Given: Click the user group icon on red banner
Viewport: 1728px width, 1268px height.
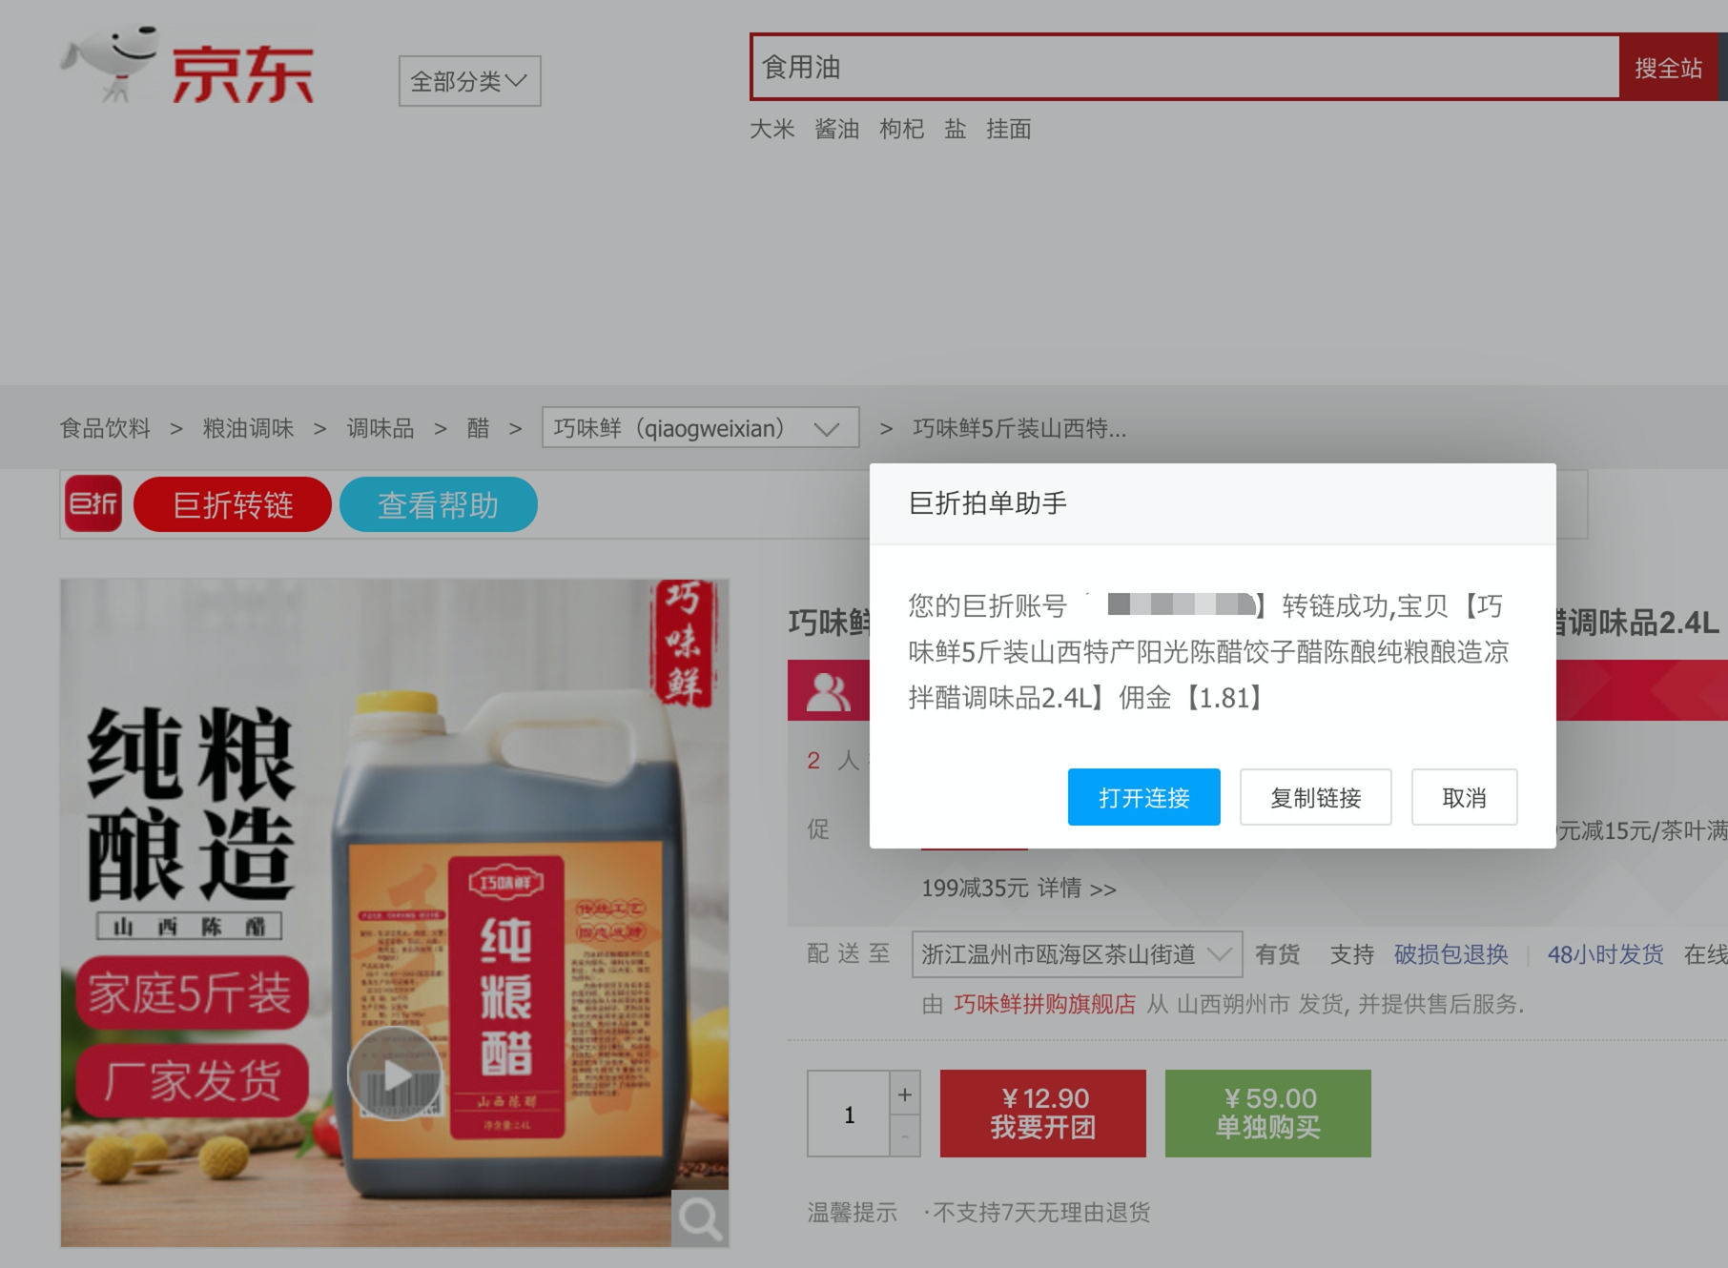Looking at the screenshot, I should (828, 692).
